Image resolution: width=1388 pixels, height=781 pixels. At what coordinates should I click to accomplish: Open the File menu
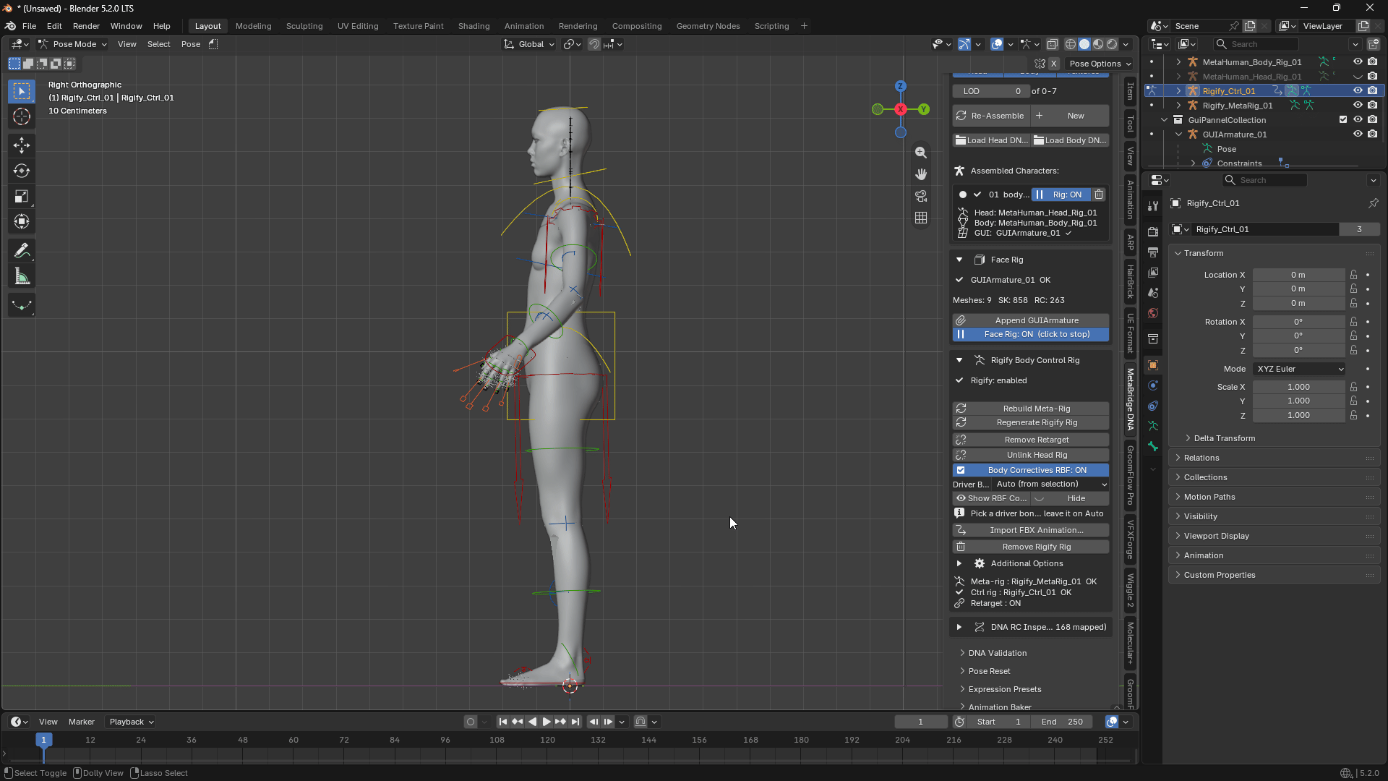click(29, 26)
